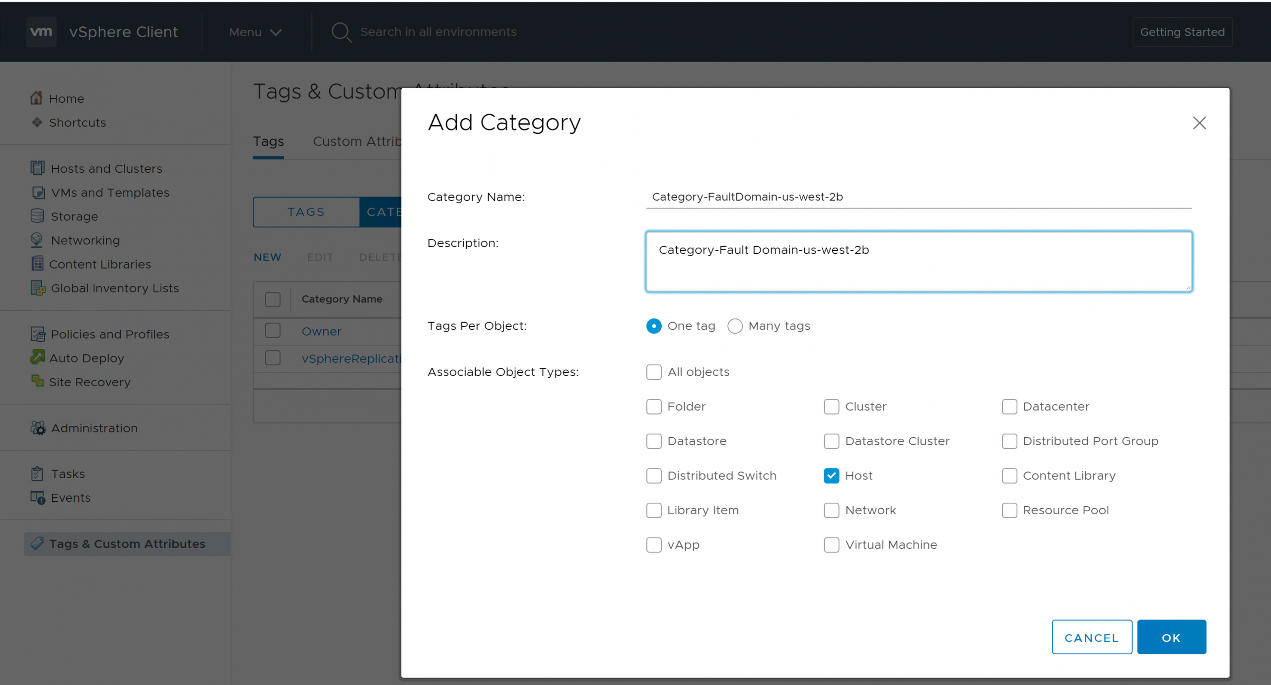
Task: Expand the Menu dropdown
Action: coord(255,32)
